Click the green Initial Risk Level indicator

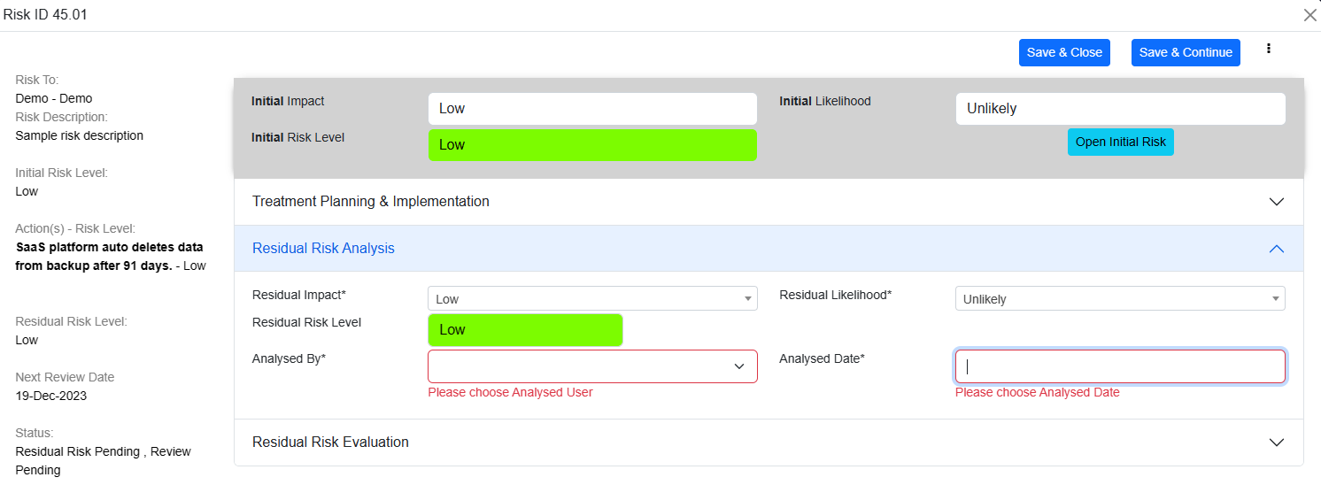tap(591, 145)
